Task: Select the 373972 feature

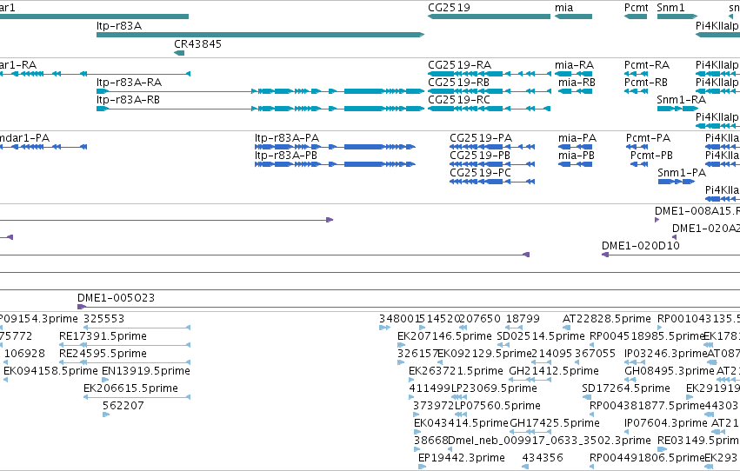Action: click(x=417, y=415)
